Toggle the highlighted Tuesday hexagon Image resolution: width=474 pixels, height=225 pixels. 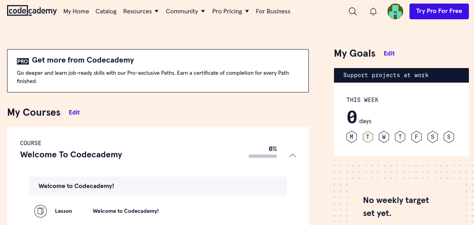tap(368, 137)
